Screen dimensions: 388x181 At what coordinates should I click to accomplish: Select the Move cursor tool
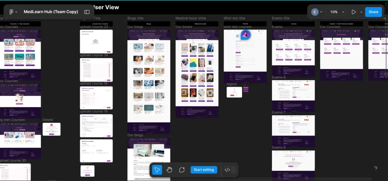tap(157, 170)
